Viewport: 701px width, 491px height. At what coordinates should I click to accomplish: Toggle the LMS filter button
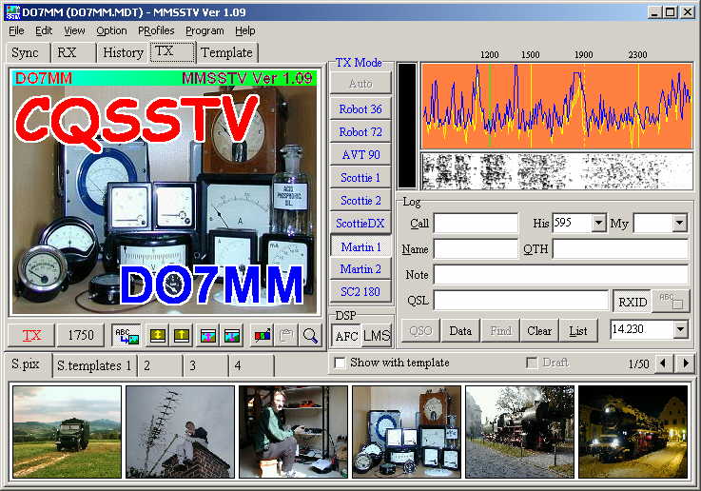click(376, 335)
